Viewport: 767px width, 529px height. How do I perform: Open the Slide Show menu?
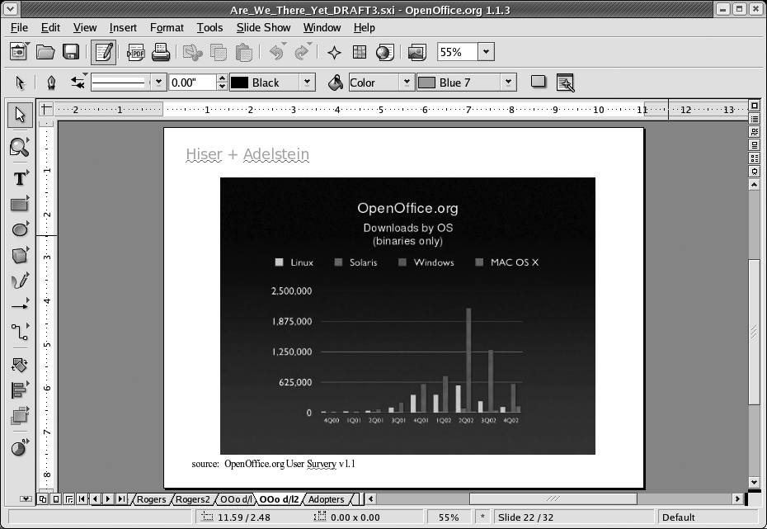tap(263, 27)
